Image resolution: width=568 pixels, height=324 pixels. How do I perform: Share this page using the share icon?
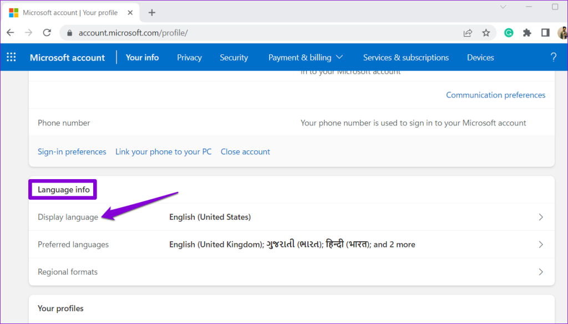(468, 33)
